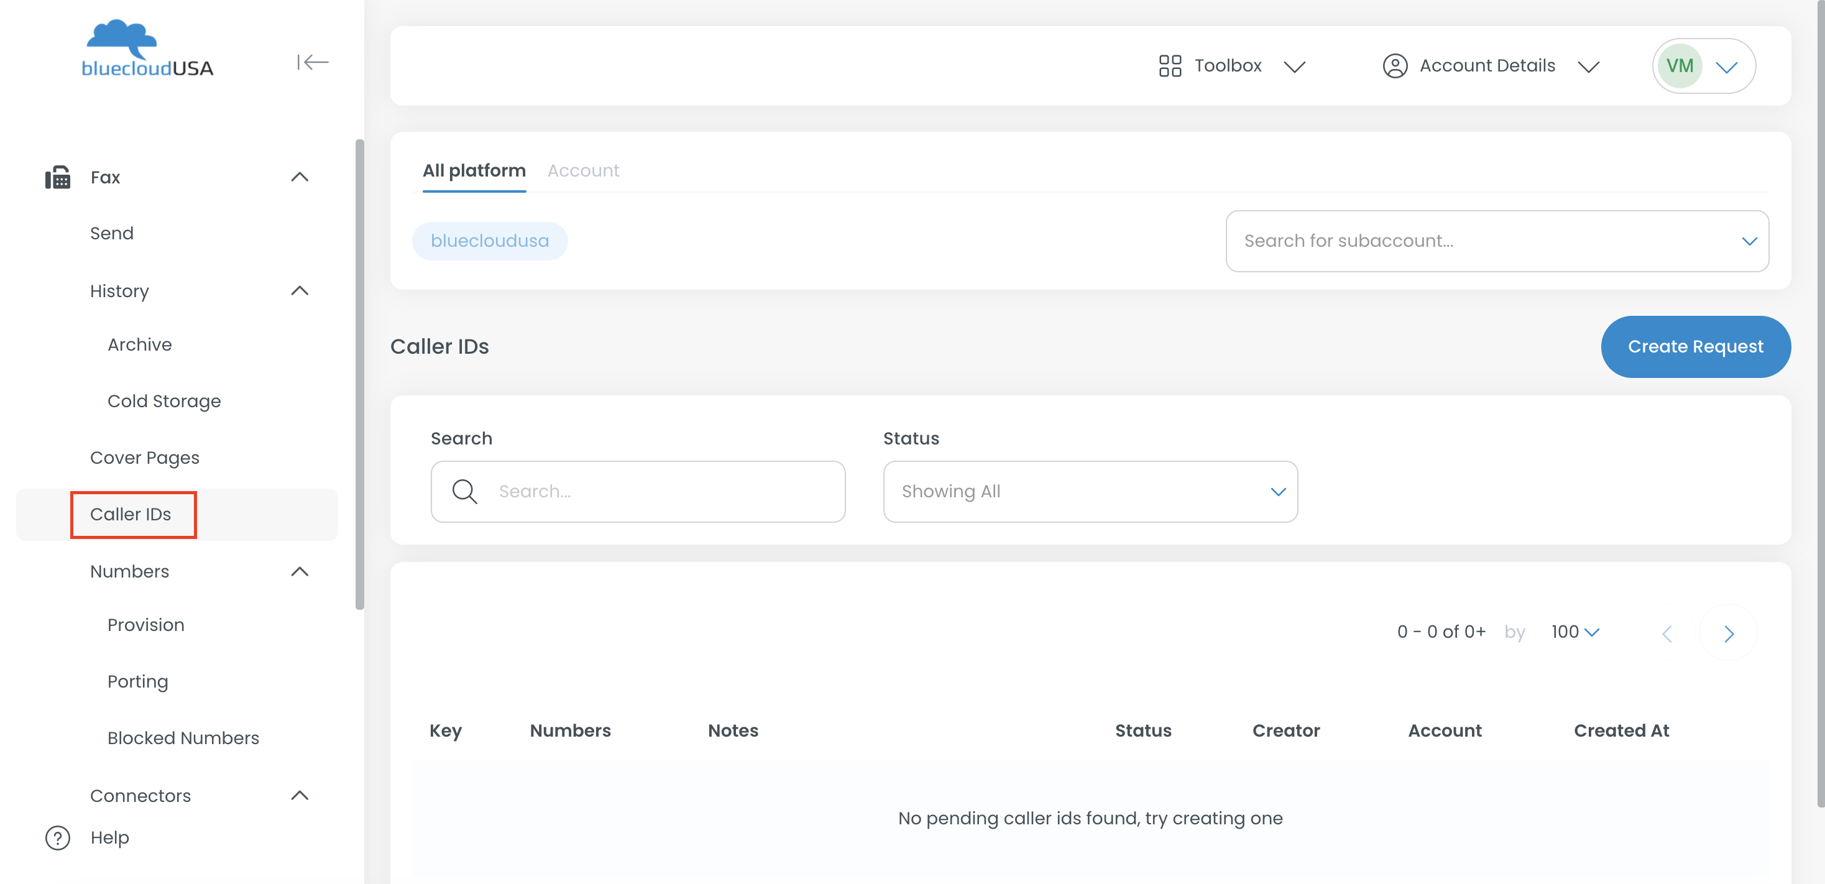Viewport: 1825px width, 884px height.
Task: Click the Caller IDs search field
Action: pos(659,492)
